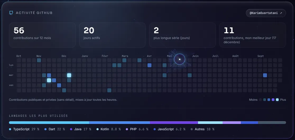Click the brightest cell in the mer row under Déc
The width and height of the screenshot is (295, 140).
pyautogui.click(x=69, y=75)
